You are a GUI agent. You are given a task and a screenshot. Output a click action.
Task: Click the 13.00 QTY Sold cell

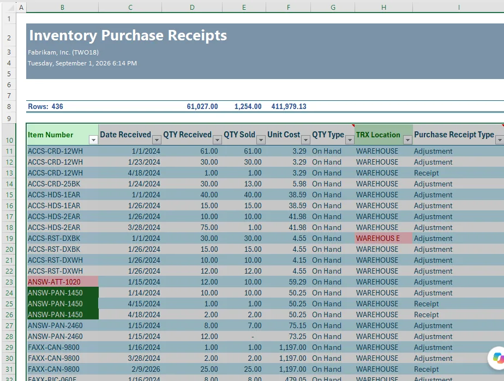click(244, 184)
